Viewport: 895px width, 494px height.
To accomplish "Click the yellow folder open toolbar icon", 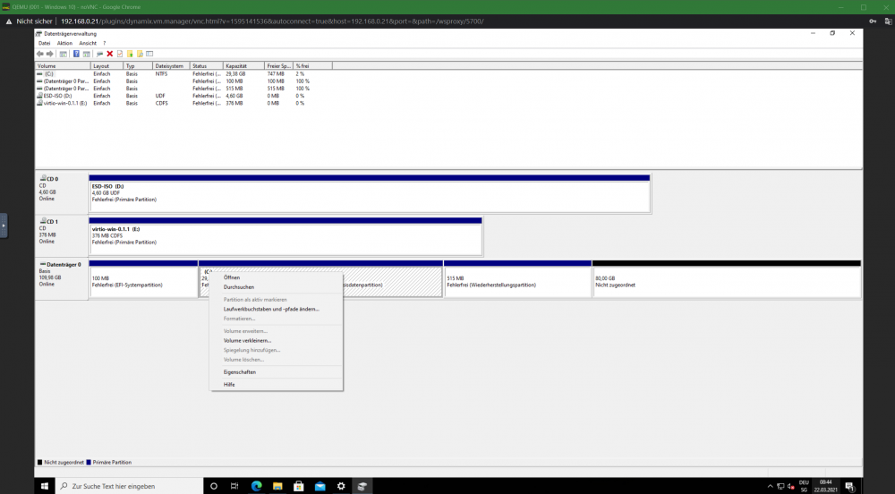I will click(130, 54).
